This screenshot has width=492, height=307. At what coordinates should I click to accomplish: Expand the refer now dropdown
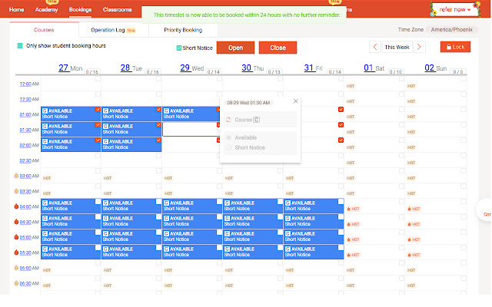point(455,9)
